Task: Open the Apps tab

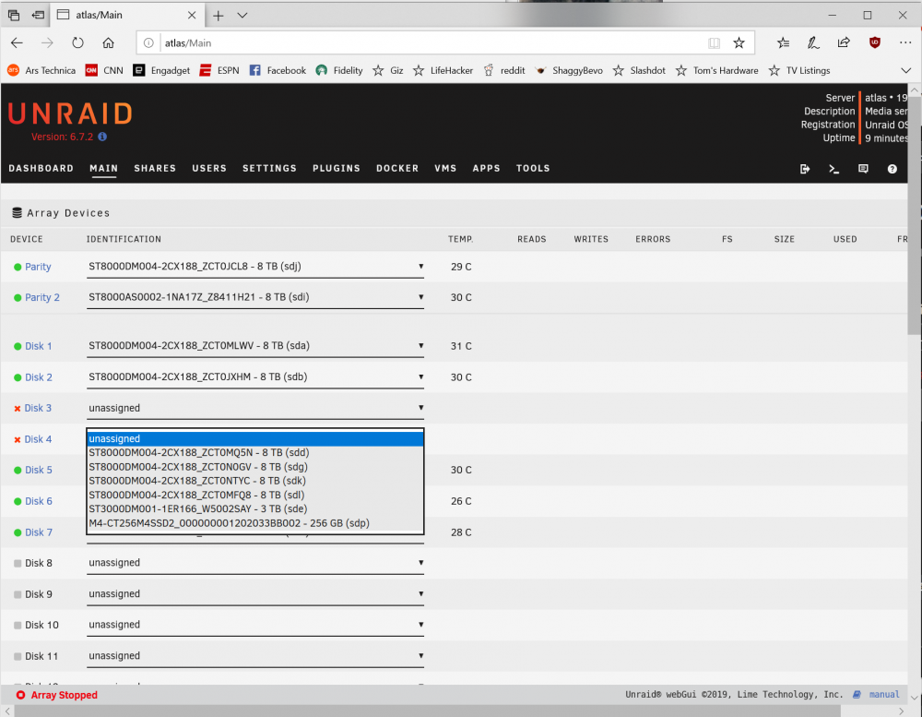Action: click(486, 168)
